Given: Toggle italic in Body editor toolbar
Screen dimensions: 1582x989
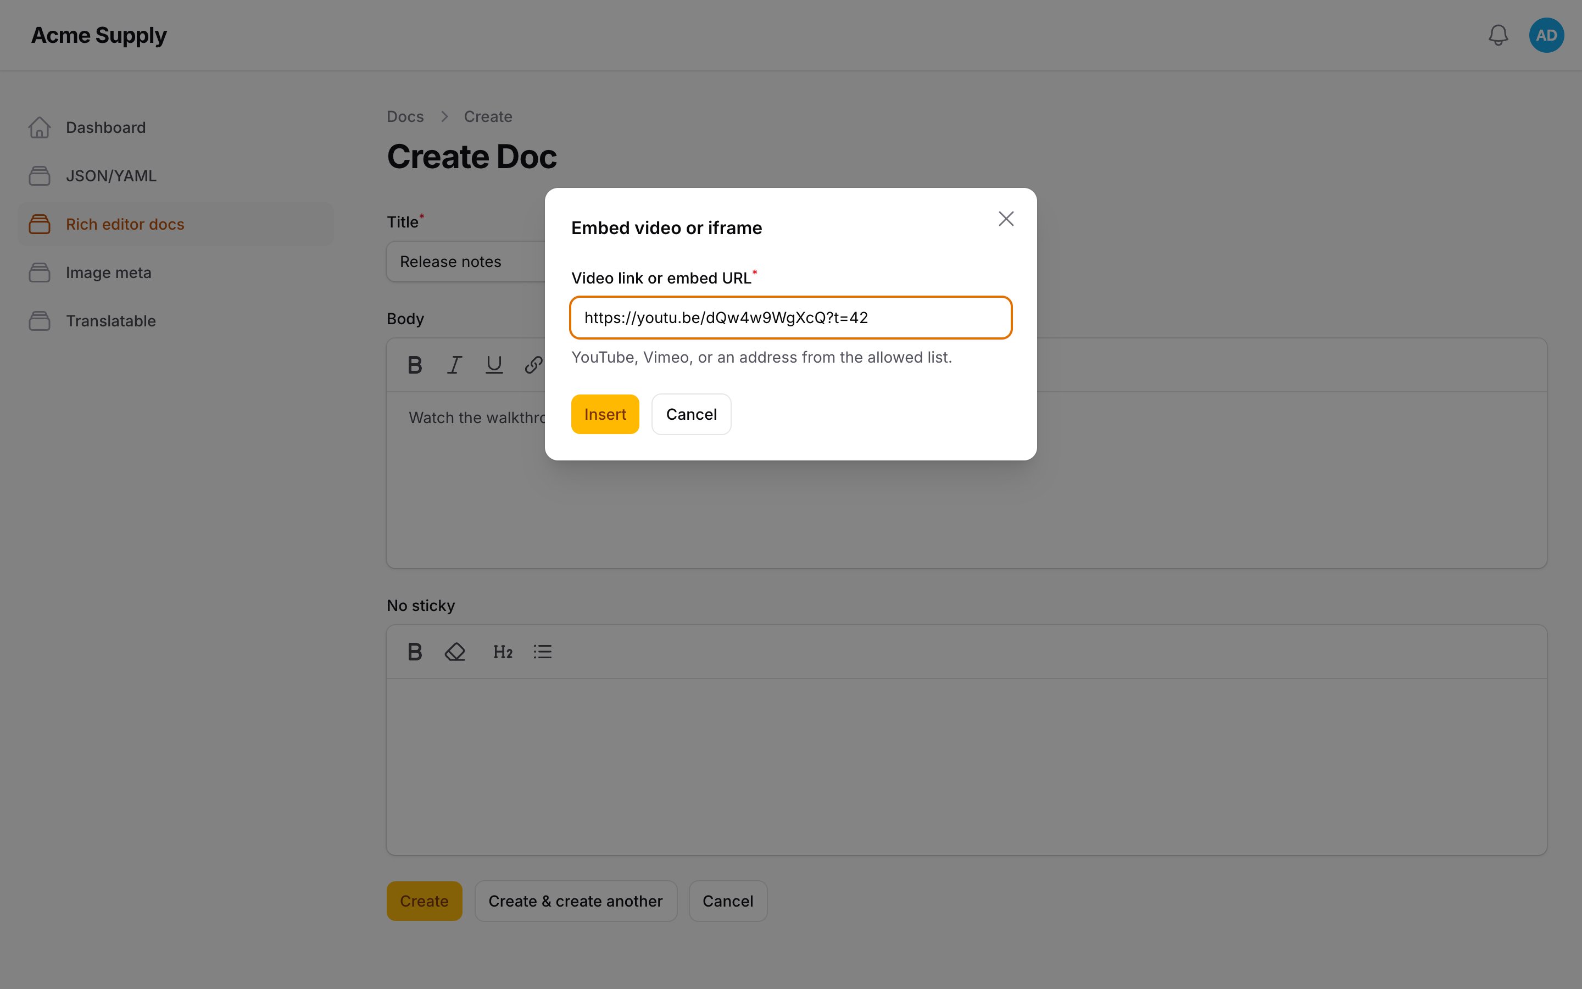Looking at the screenshot, I should 454,365.
